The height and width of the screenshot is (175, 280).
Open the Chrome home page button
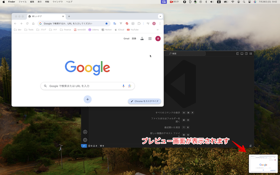[33, 23]
